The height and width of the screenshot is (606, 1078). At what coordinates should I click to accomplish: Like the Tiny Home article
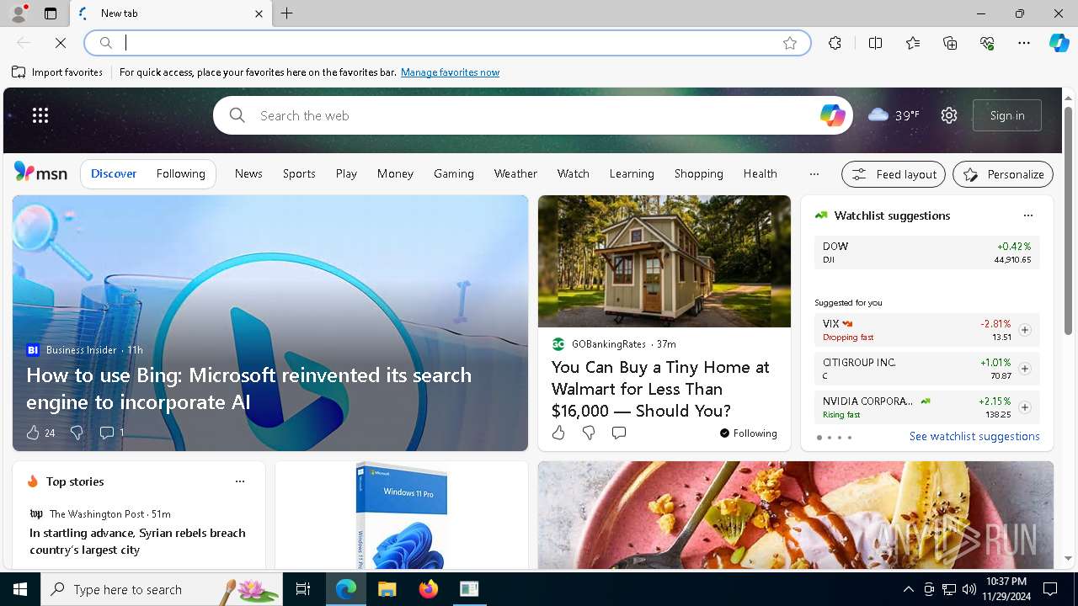coord(558,433)
